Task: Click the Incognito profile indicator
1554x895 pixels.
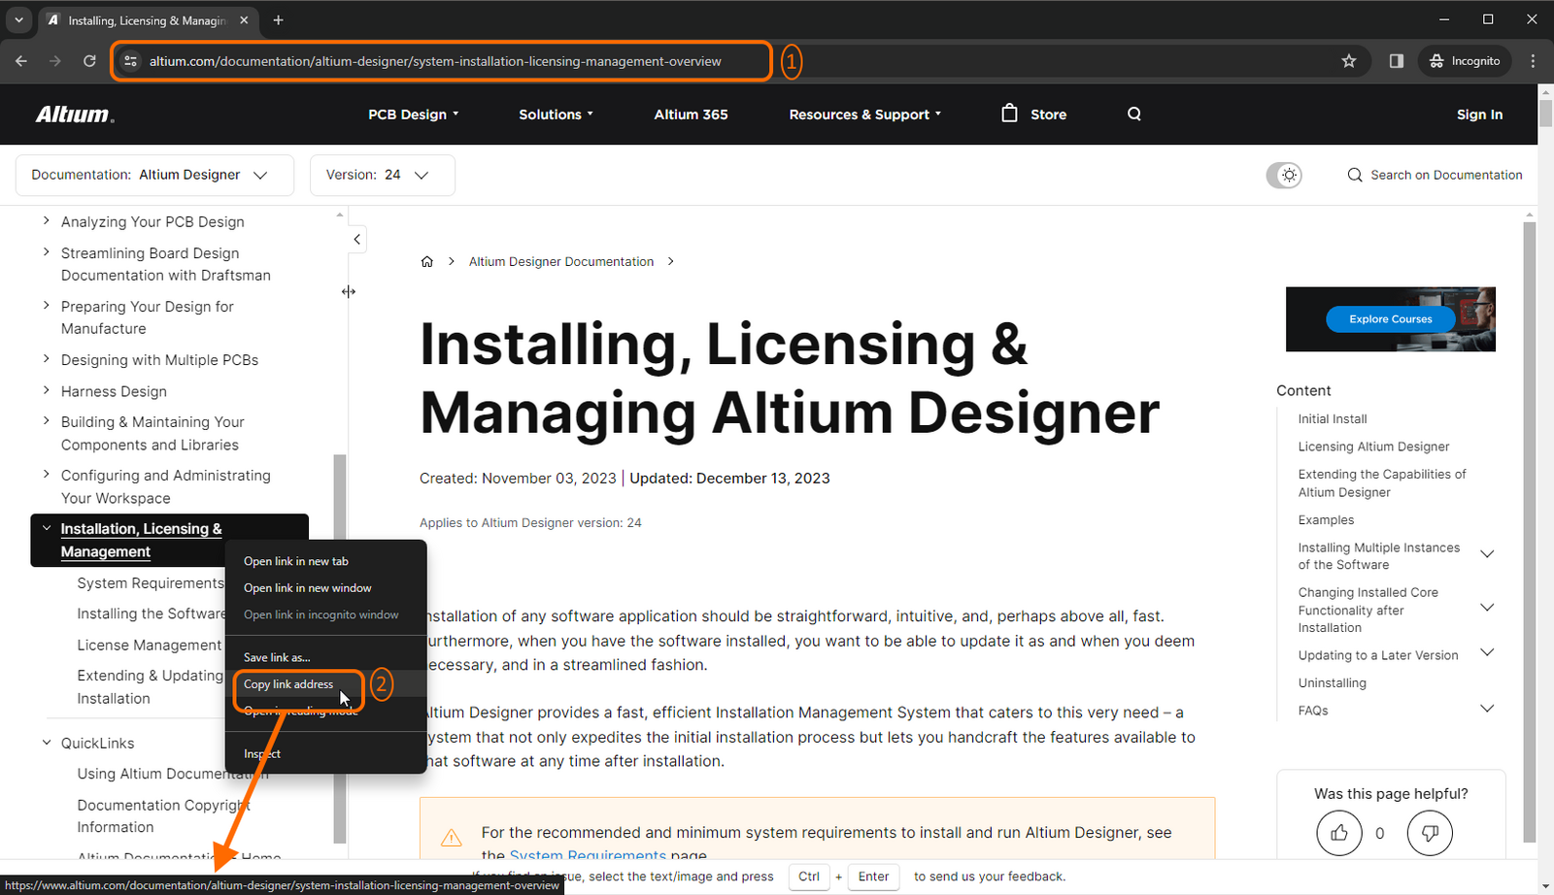Action: pos(1465,61)
